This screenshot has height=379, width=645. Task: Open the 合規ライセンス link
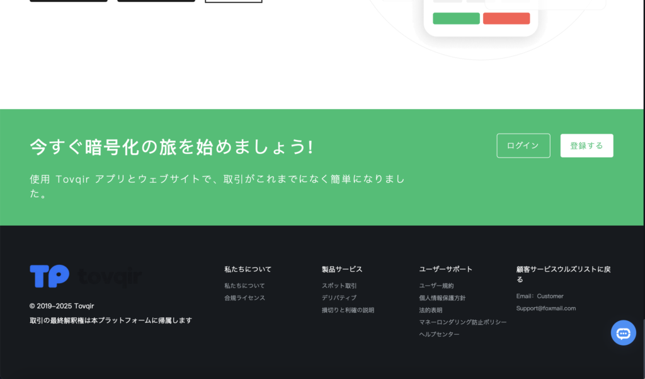coord(244,298)
